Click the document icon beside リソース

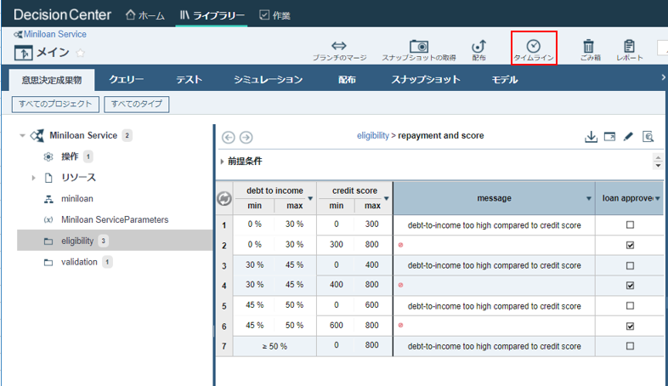tap(48, 178)
